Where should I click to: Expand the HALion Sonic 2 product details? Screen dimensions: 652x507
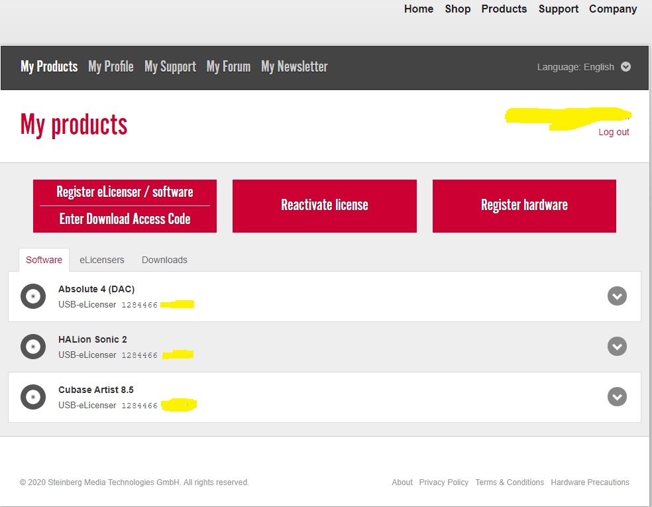click(x=617, y=347)
